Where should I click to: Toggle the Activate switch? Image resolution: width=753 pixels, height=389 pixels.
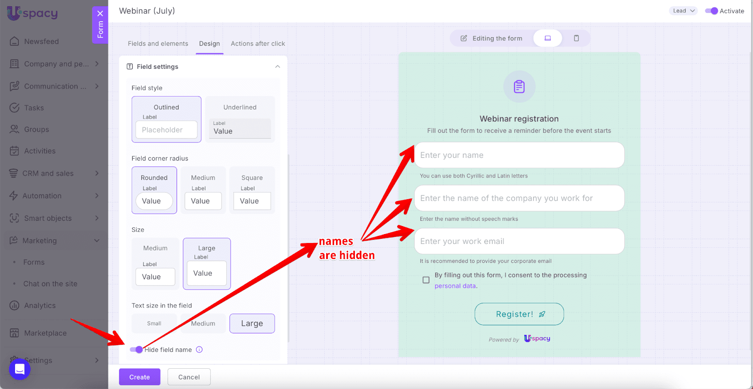pos(711,11)
